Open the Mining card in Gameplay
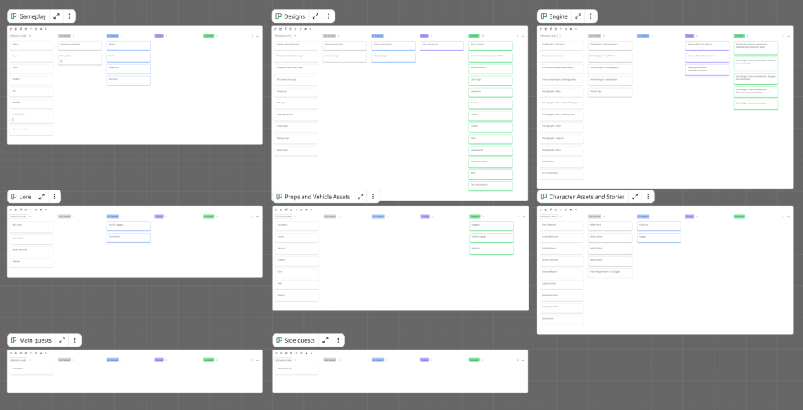The height and width of the screenshot is (410, 803). point(128,45)
